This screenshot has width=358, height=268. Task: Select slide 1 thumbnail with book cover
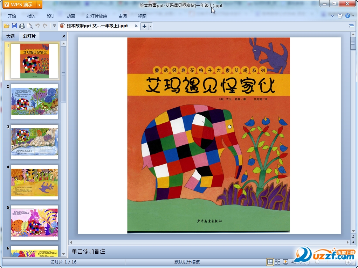34,61
